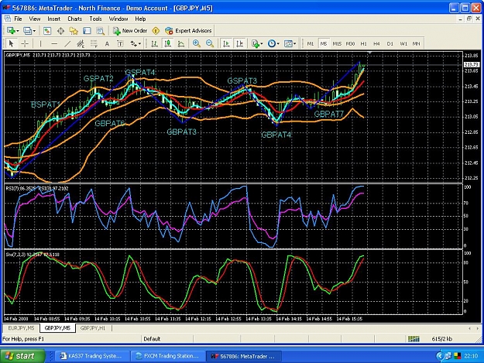Switch chart to Bar Chart mode

(x=154, y=44)
